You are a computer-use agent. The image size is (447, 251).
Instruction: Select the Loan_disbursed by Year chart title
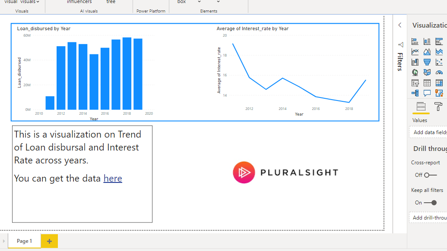pyautogui.click(x=44, y=28)
